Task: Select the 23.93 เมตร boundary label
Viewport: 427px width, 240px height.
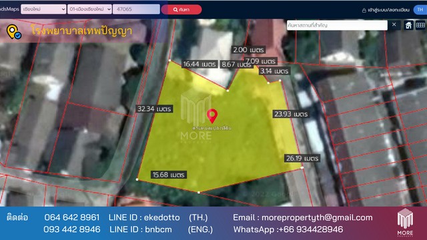Action: 291,114
